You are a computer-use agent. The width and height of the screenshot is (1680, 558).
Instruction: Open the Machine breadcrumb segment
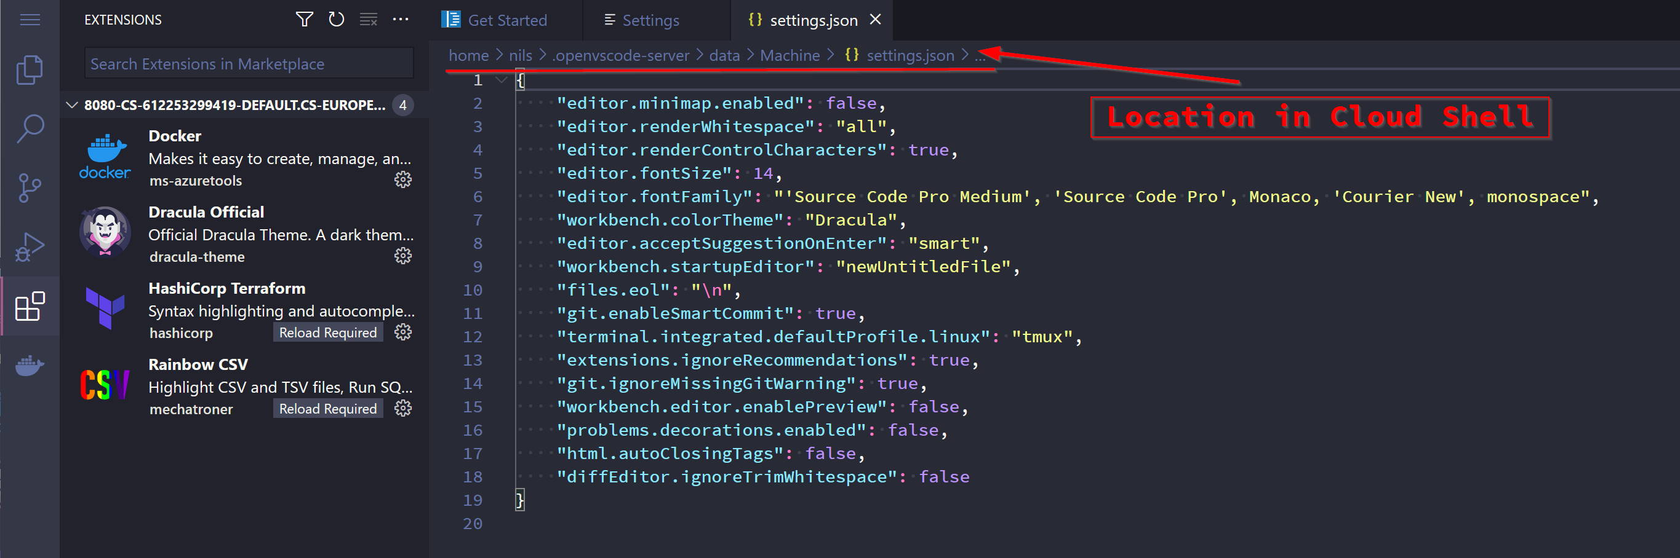click(x=789, y=55)
